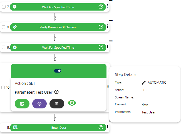Click the Verify Presence Of Element step bar

pos(58,27)
